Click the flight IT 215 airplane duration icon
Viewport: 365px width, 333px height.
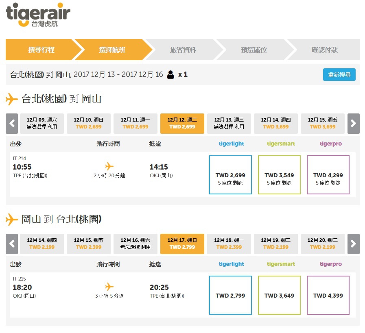[109, 287]
